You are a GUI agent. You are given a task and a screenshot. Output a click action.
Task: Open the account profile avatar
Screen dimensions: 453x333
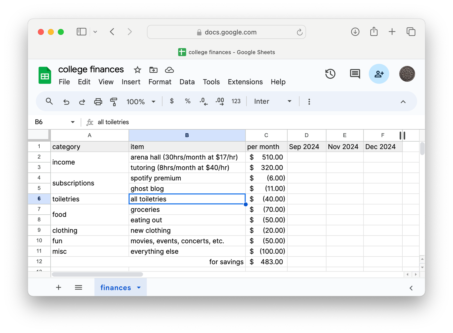coord(407,74)
